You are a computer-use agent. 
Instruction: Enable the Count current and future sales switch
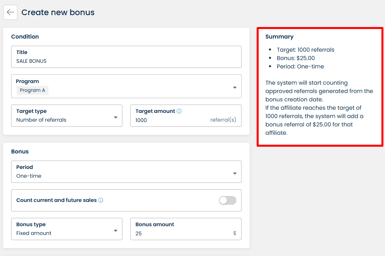[x=228, y=200]
